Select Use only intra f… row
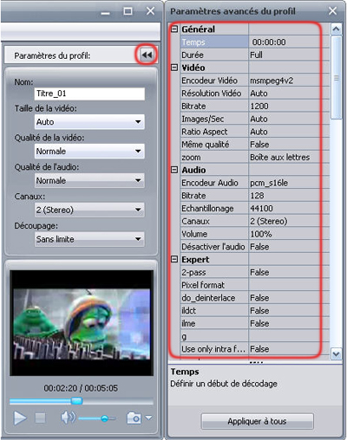347x440 pixels. click(255, 349)
